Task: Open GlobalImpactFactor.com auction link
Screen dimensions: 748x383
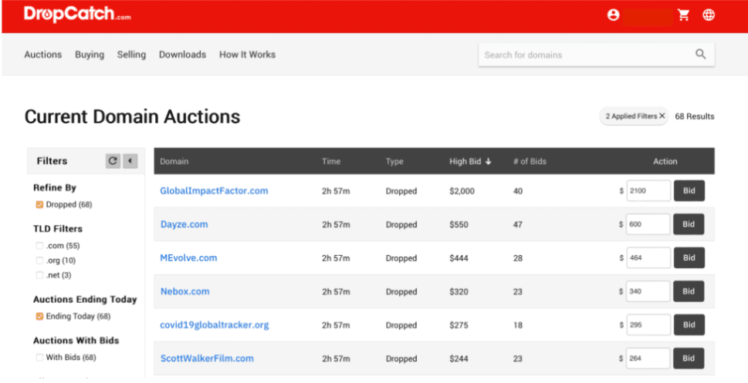Action: click(214, 191)
